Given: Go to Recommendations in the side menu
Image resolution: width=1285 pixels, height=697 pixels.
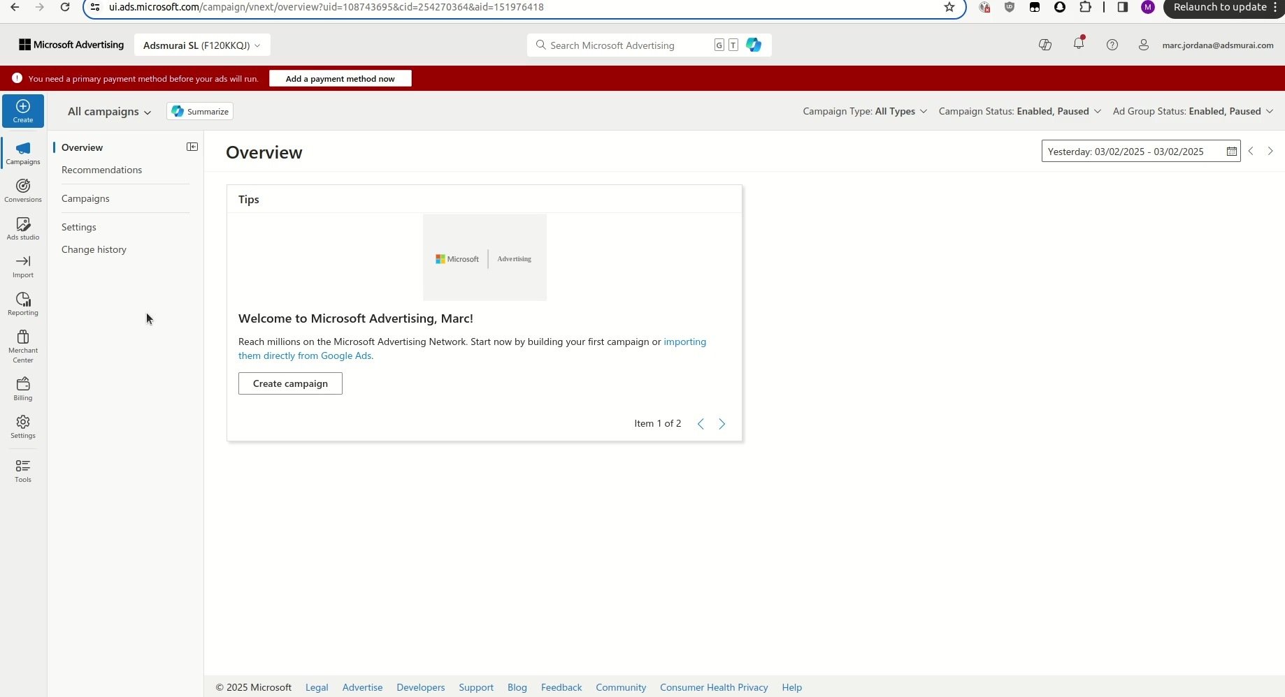Looking at the screenshot, I should pyautogui.click(x=101, y=170).
